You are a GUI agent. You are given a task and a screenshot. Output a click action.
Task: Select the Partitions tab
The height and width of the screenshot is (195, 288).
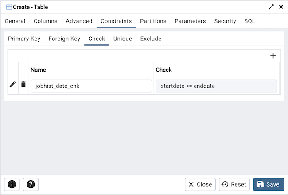153,21
